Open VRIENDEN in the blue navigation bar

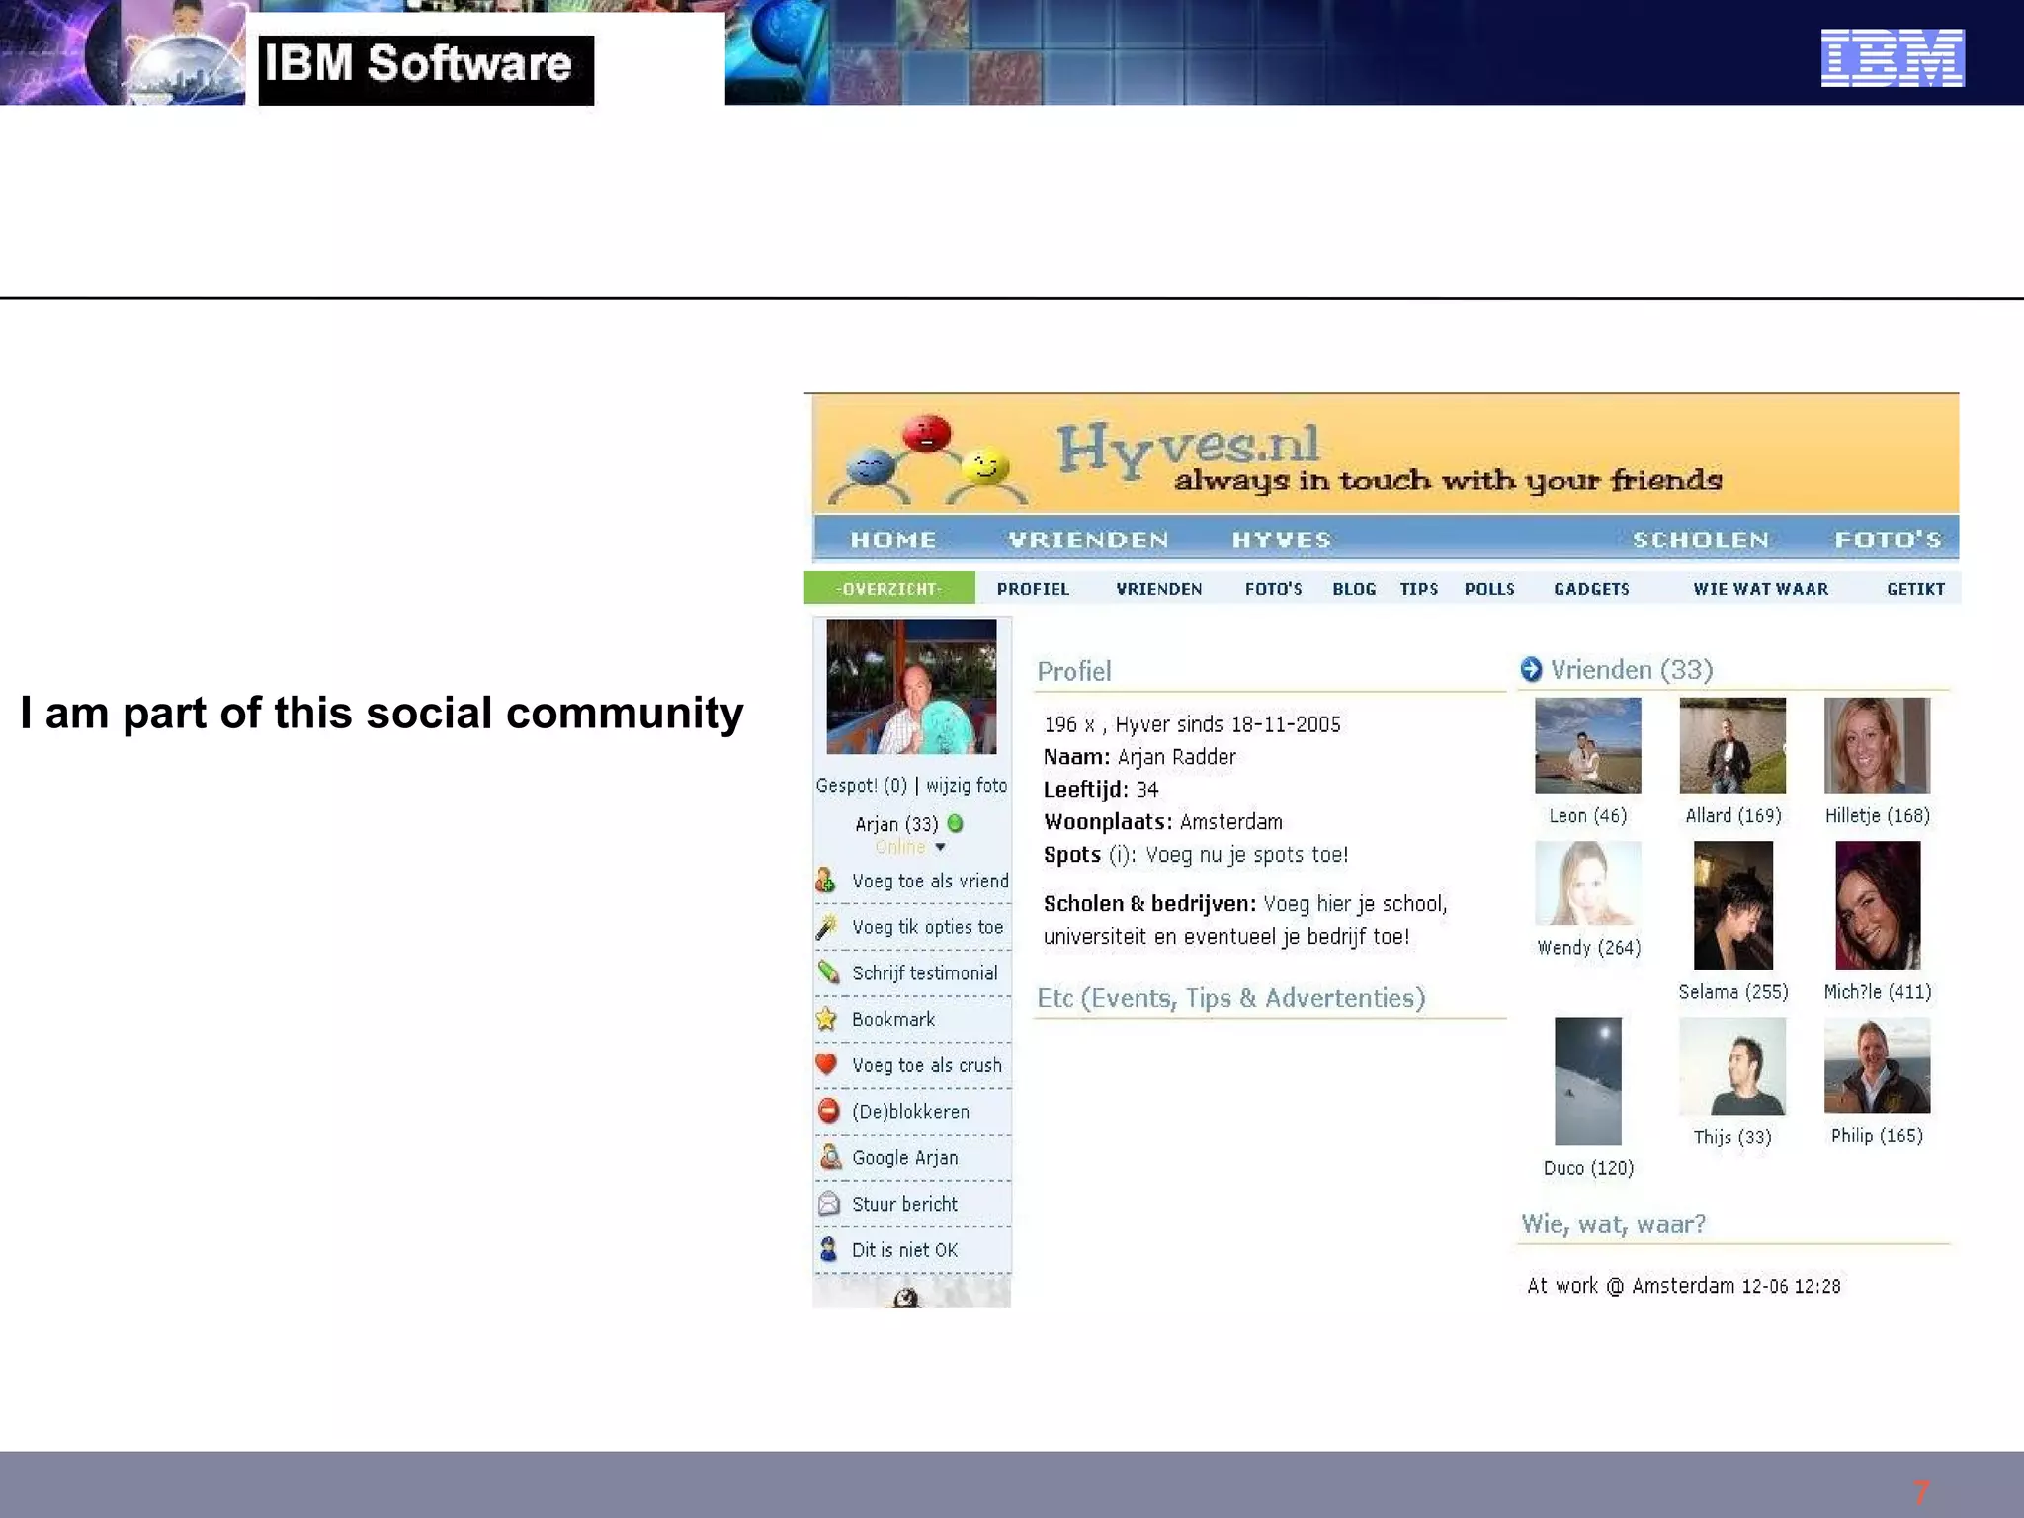(1088, 540)
